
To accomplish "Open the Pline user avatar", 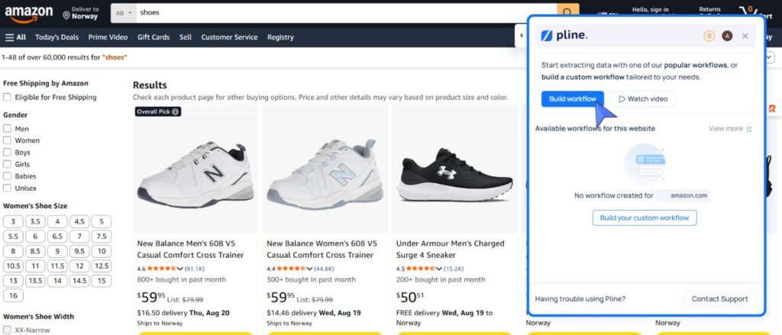I will point(727,36).
